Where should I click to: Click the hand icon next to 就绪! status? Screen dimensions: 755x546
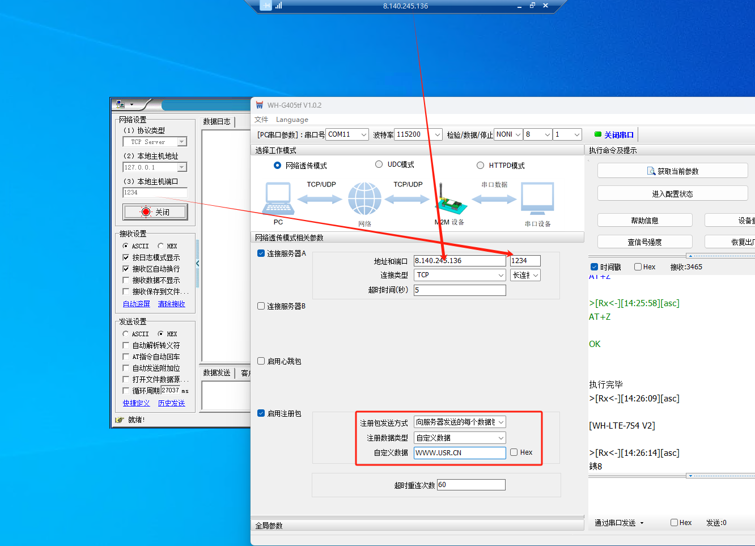pos(119,420)
